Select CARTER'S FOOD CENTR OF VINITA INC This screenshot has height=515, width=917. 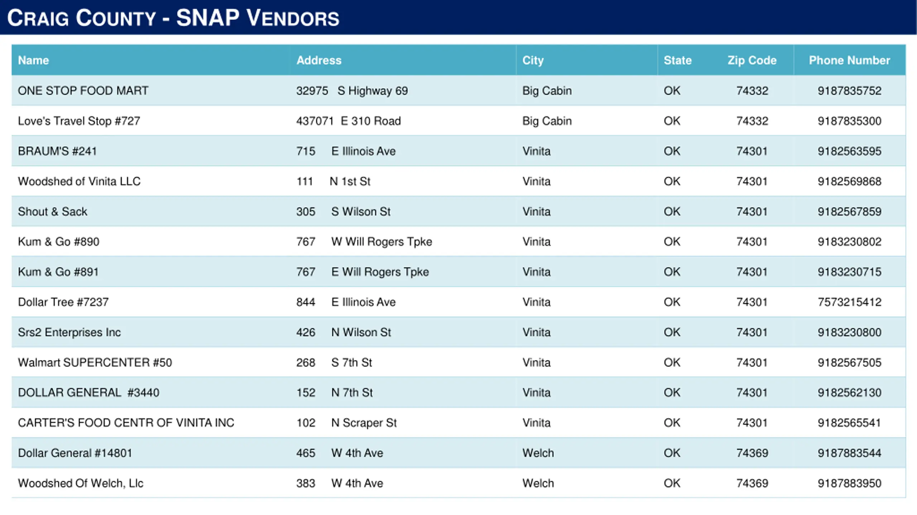(126, 423)
